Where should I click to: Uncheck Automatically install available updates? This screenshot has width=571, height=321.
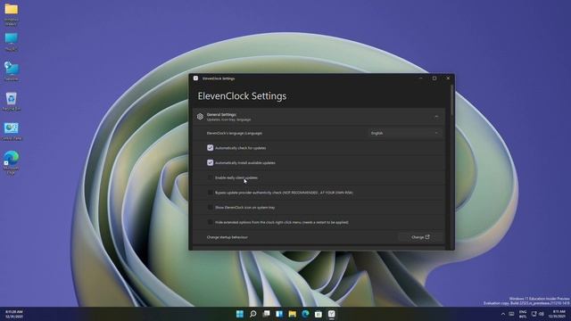(211, 162)
